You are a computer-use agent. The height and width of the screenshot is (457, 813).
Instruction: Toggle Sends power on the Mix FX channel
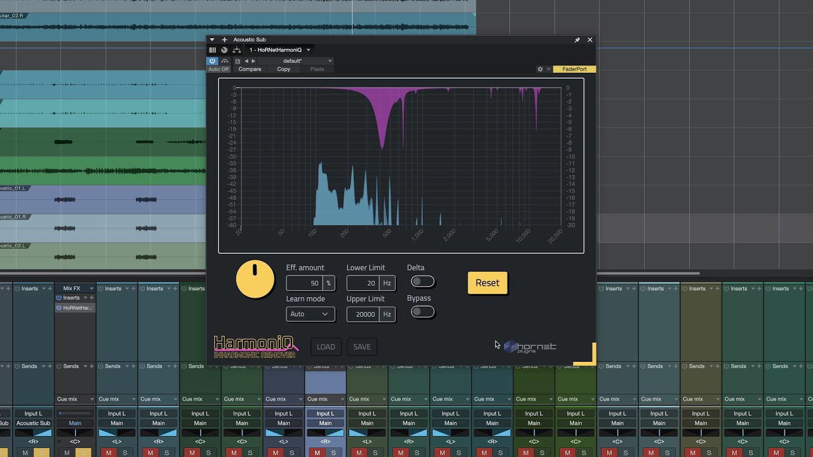[x=59, y=366]
